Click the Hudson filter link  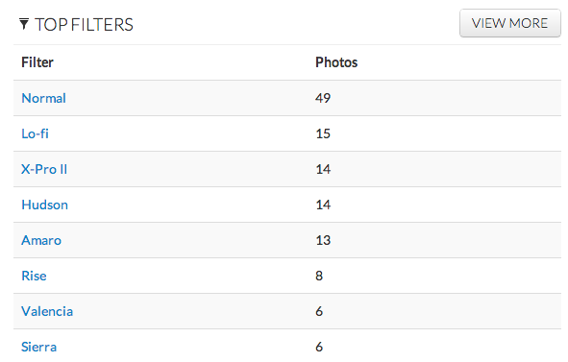[44, 205]
